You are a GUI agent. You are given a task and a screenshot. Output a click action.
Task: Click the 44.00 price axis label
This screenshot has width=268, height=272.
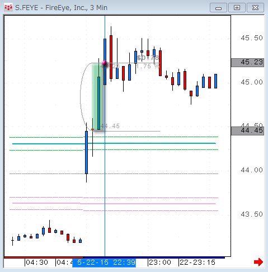(252, 170)
